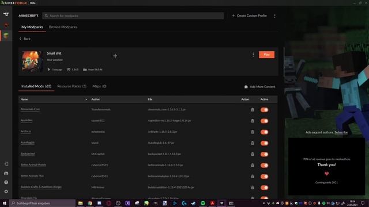Open taskbar notification center icon
Screen dimensions: 369x207
pyautogui.click(x=363, y=203)
